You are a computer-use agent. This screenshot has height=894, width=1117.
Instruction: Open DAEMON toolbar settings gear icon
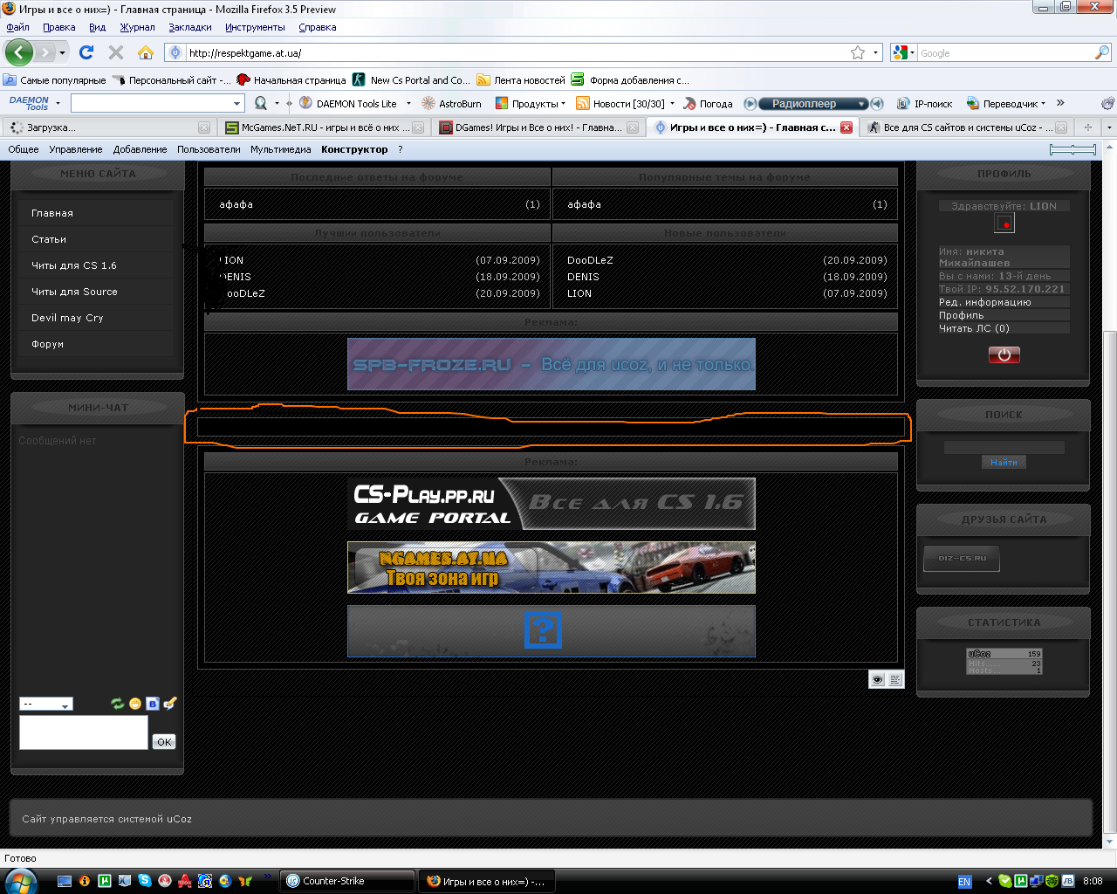tap(1108, 103)
